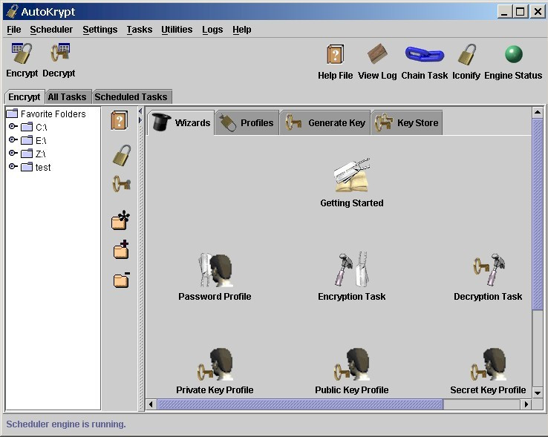The width and height of the screenshot is (548, 437).
Task: Open View Log from the toolbar
Action: [377, 54]
